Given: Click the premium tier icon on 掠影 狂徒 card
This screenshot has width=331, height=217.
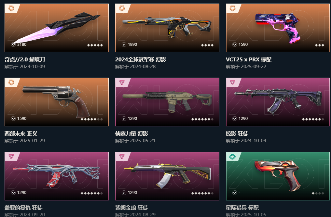Looking at the screenshot, I should pyautogui.click(x=232, y=83).
